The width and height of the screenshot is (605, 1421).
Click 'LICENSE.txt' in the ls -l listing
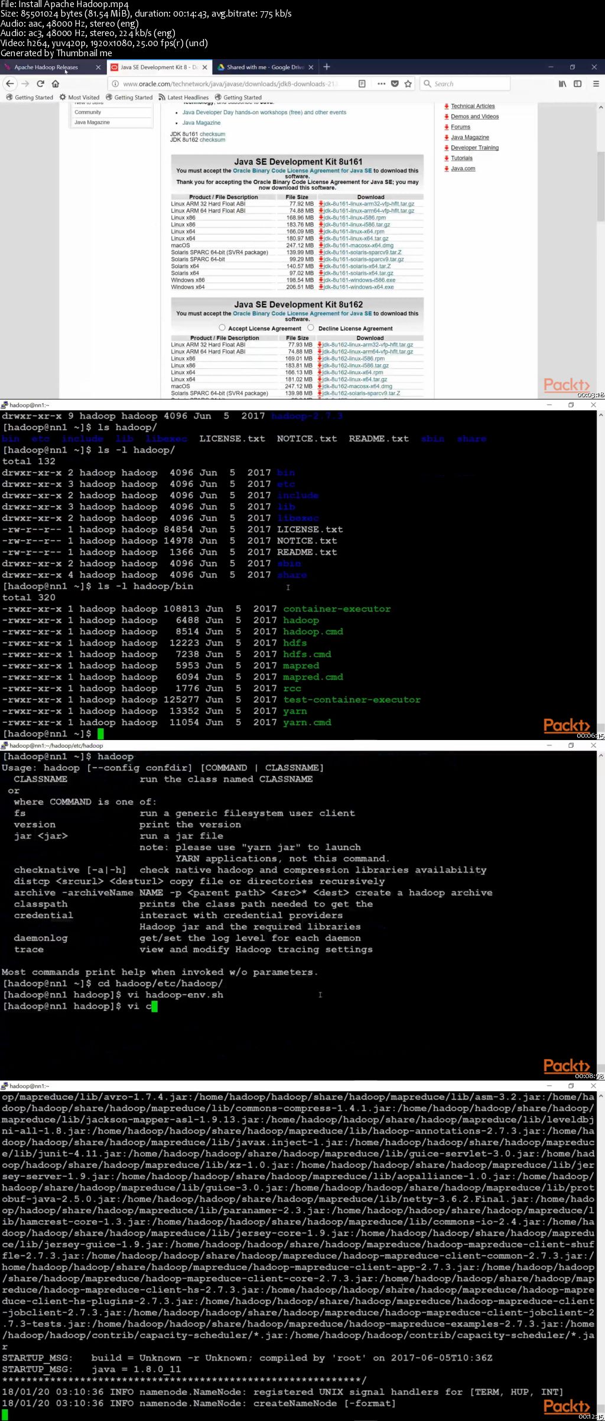pos(310,529)
